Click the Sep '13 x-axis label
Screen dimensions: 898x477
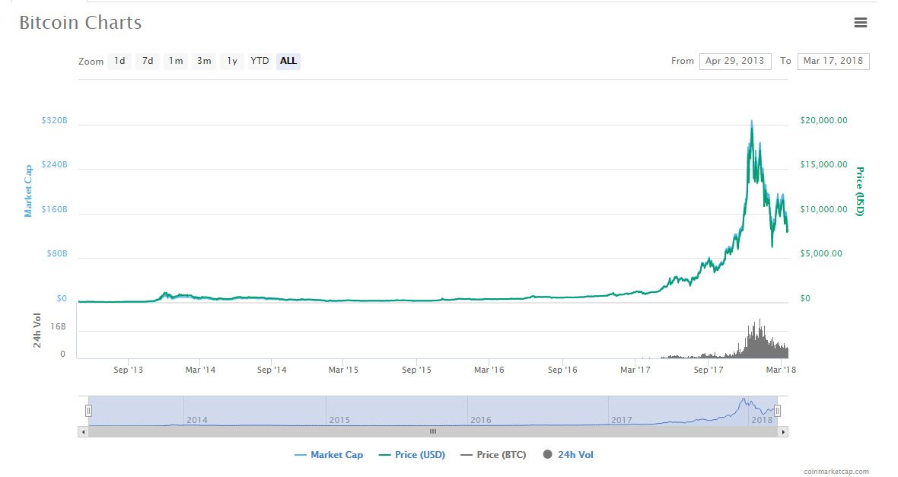[129, 370]
